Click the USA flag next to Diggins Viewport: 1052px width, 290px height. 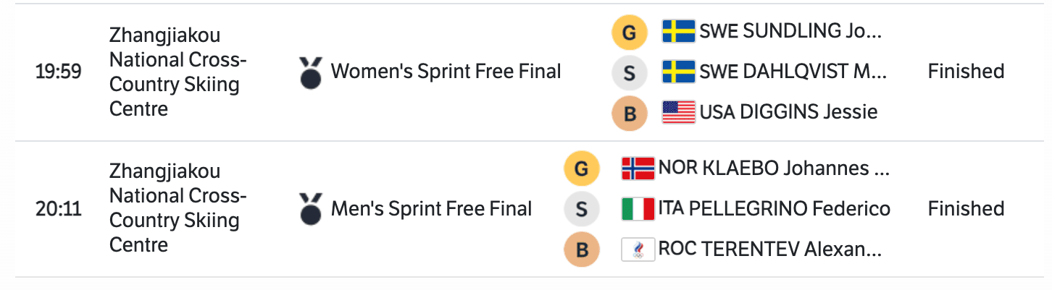pyautogui.click(x=679, y=112)
